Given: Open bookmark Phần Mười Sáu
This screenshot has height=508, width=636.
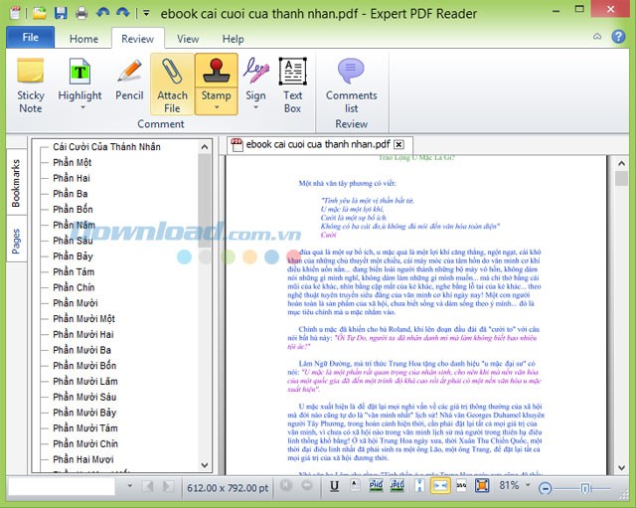Looking at the screenshot, I should pos(84,397).
